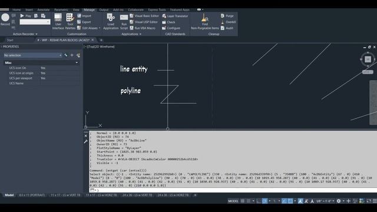Click the CAD Standards Configure button

tap(171, 28)
